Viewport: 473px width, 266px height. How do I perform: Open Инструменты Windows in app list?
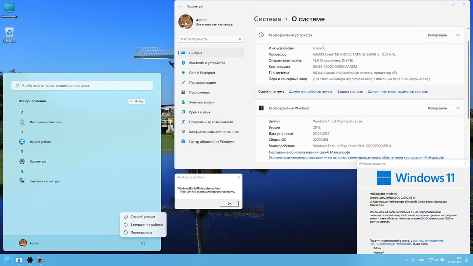click(x=41, y=122)
